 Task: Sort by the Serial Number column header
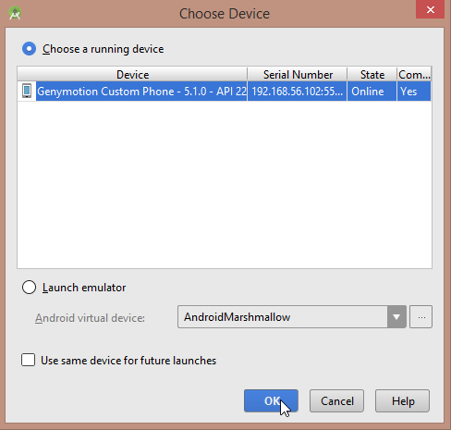[298, 74]
